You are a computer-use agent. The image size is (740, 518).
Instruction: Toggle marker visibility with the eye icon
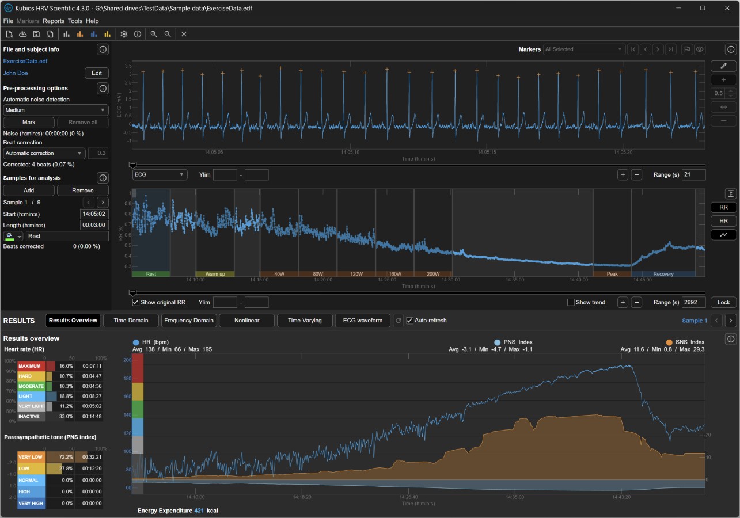click(700, 49)
